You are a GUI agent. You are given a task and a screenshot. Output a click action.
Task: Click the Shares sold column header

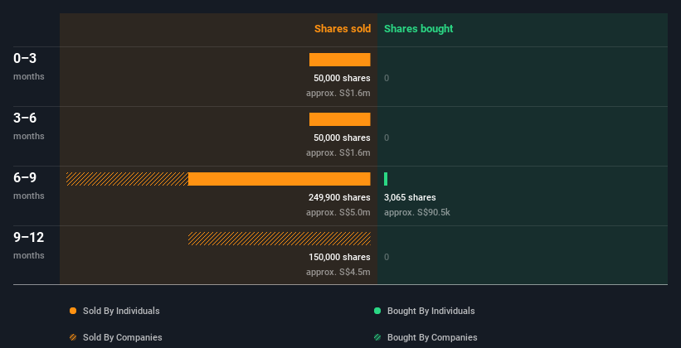tap(342, 29)
